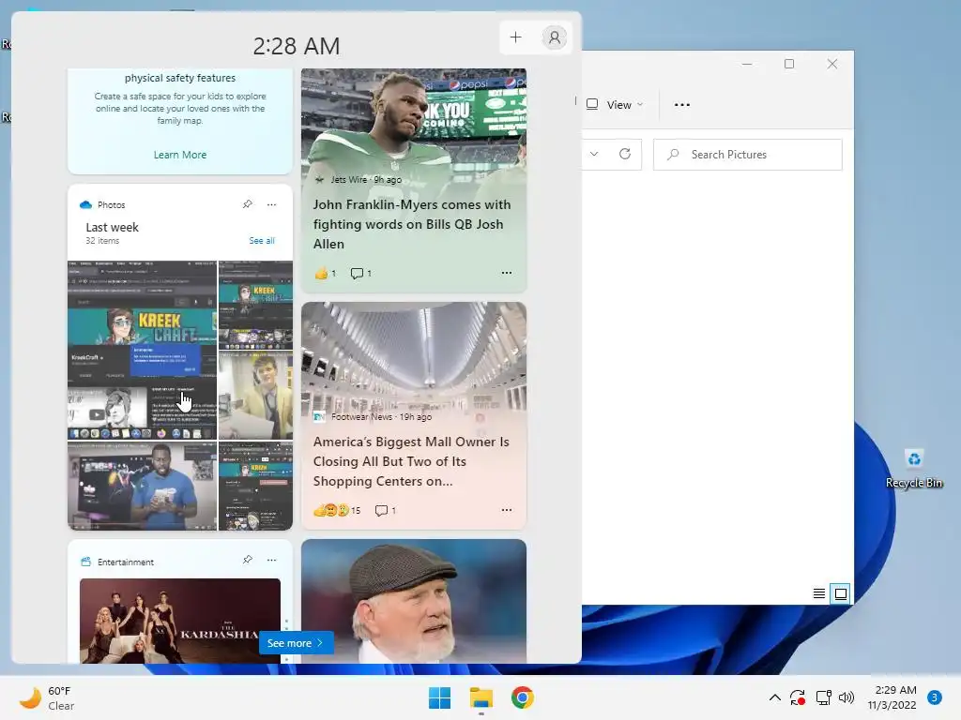The image size is (961, 720).
Task: Refresh the Pictures folder in File Explorer
Action: [624, 155]
